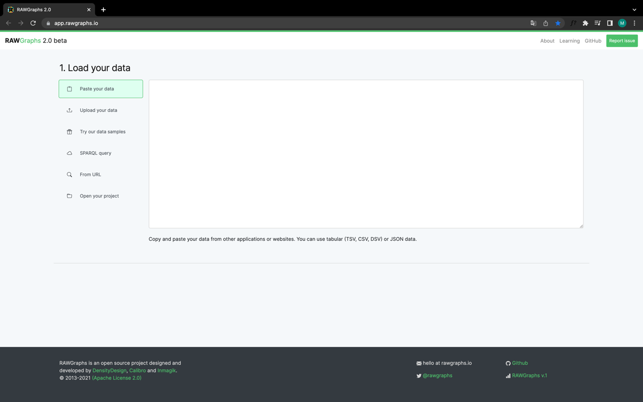The image size is (643, 402).
Task: Click the address bar URL app.rawgraphs.io
Action: [76, 23]
